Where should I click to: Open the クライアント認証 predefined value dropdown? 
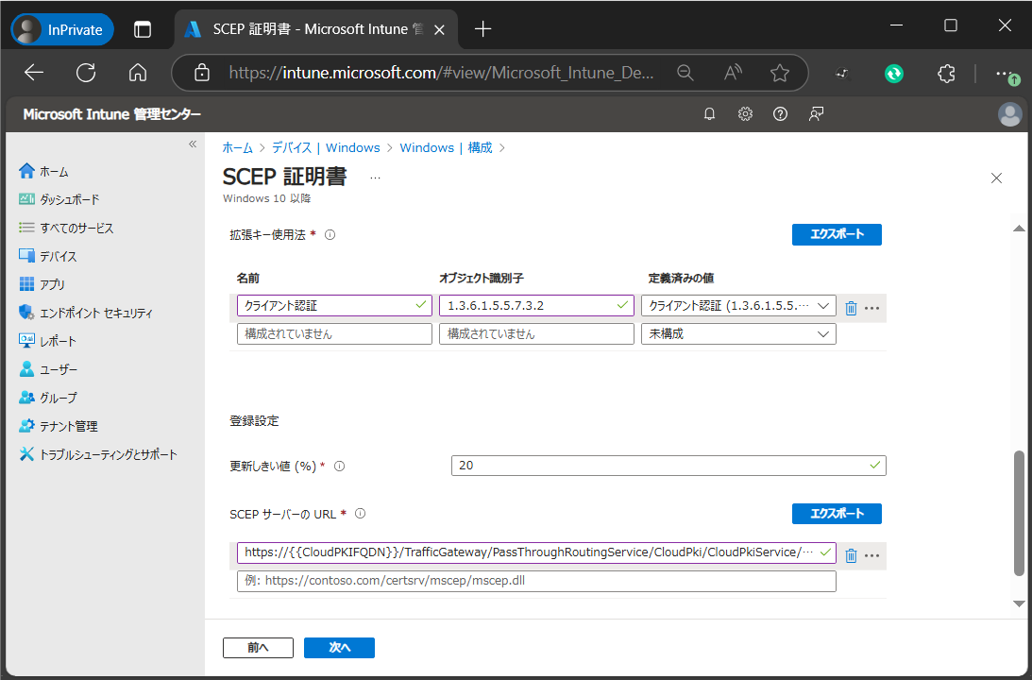point(738,306)
